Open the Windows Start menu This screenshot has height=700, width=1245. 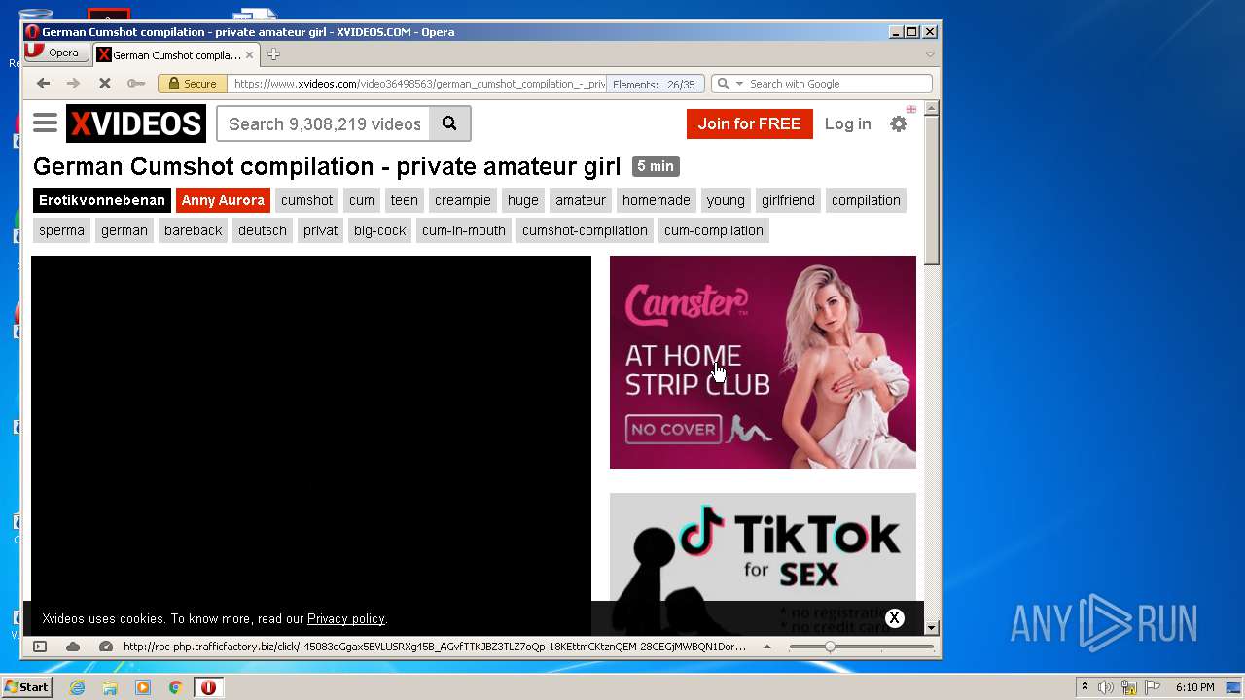pyautogui.click(x=26, y=687)
